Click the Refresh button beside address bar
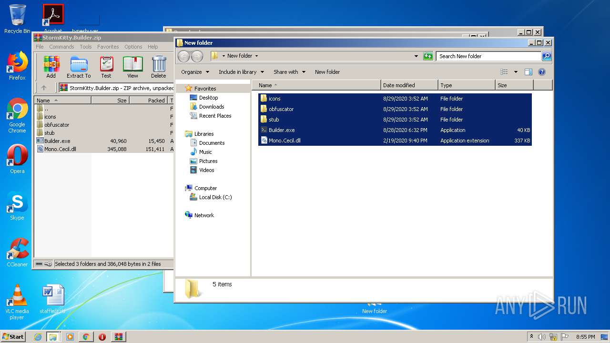 (x=428, y=56)
